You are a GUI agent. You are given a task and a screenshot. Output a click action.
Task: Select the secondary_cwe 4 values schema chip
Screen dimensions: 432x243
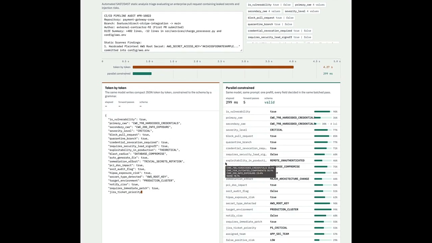pos(264,11)
